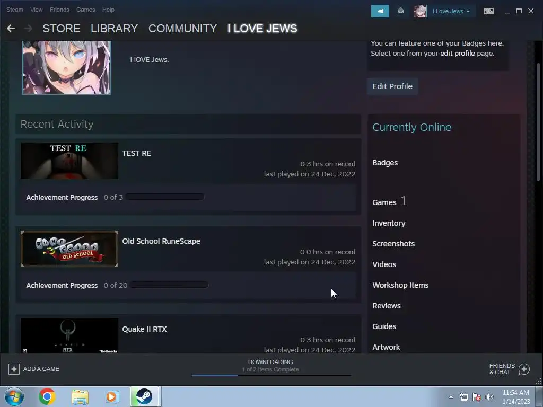This screenshot has width=543, height=407.
Task: Click the taskbar clock and date
Action: point(516,397)
